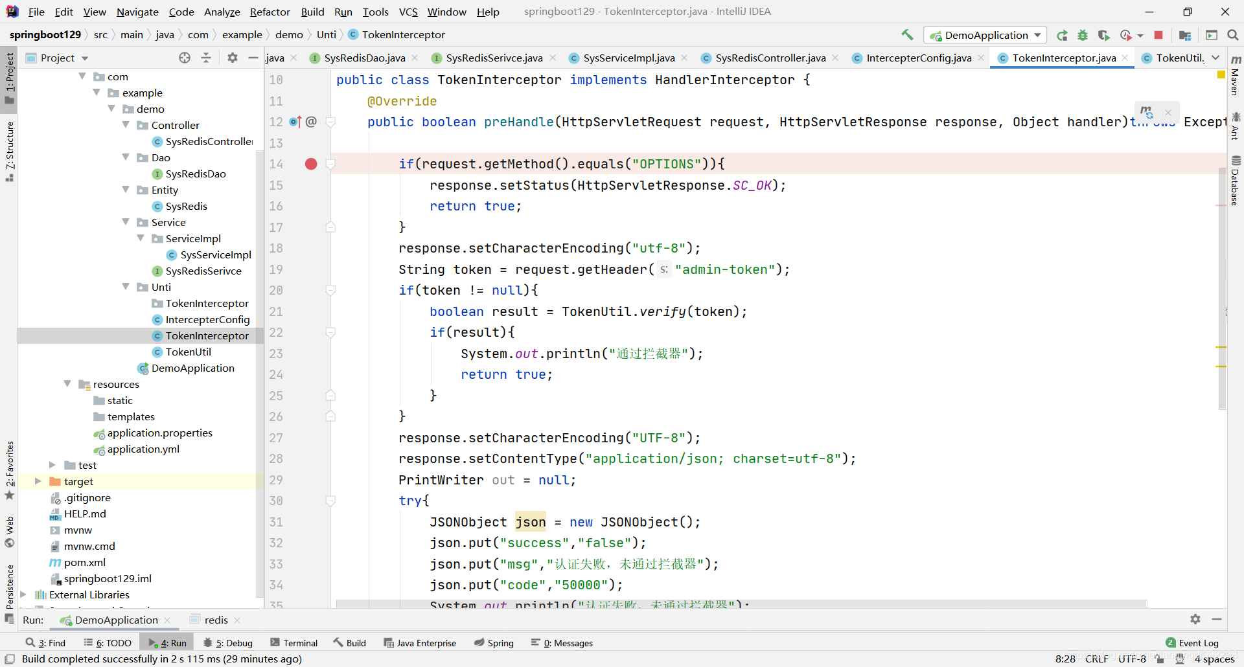Show hidden editor tabs dropdown arrow
1244x667 pixels.
click(x=1215, y=58)
